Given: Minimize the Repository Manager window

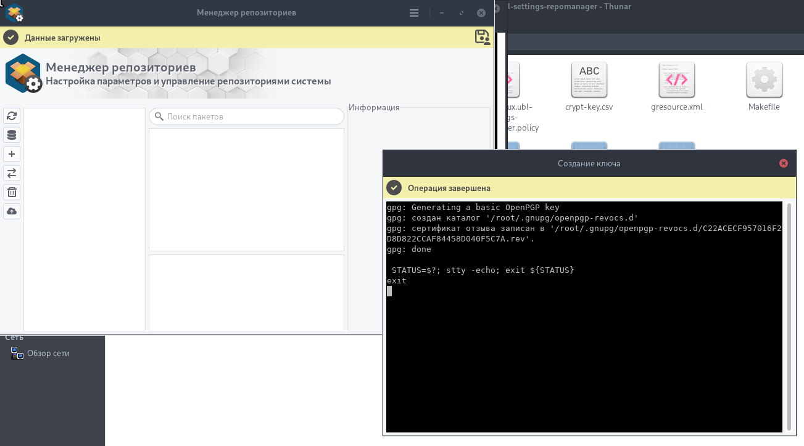Looking at the screenshot, I should [x=442, y=13].
